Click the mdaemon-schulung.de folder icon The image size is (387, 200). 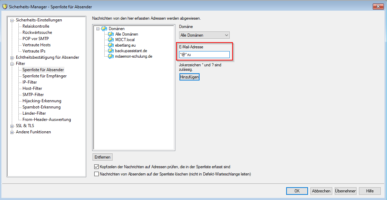click(111, 56)
